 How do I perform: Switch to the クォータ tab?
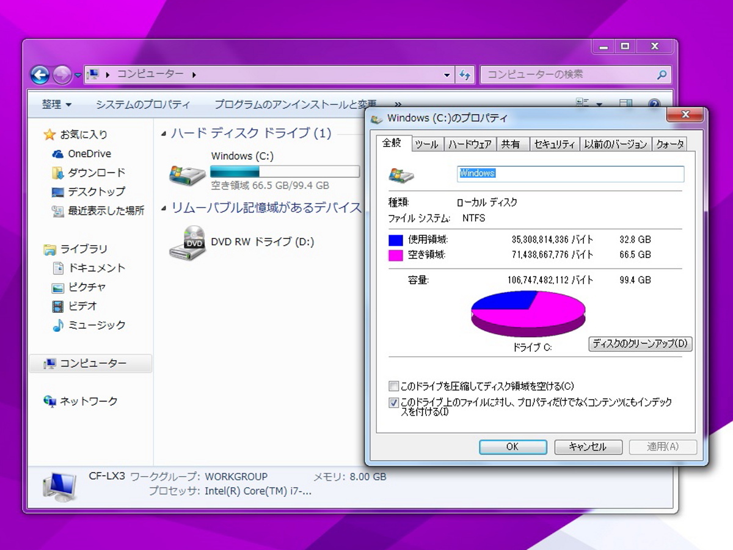point(669,144)
